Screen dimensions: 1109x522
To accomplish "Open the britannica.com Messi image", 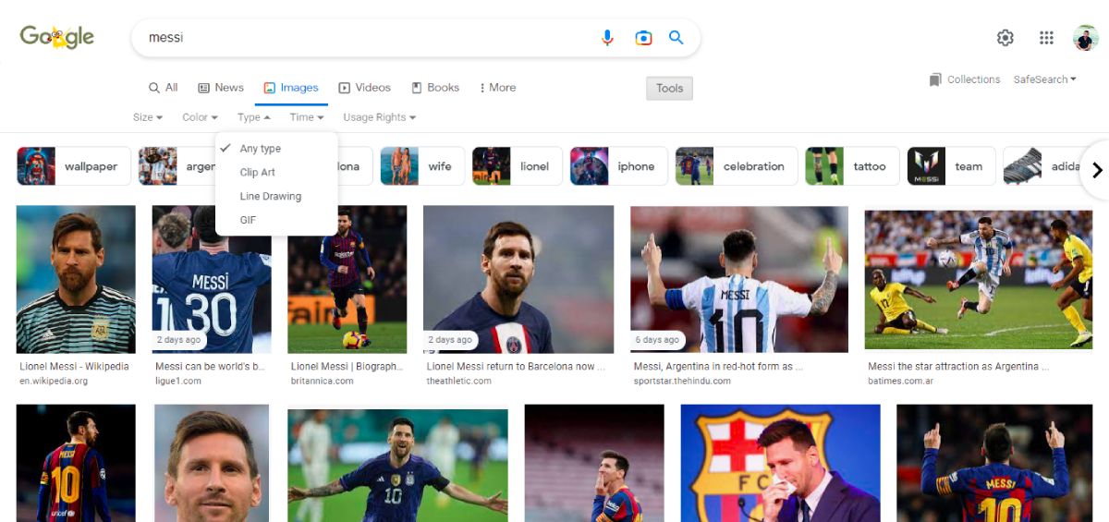I will click(x=347, y=279).
